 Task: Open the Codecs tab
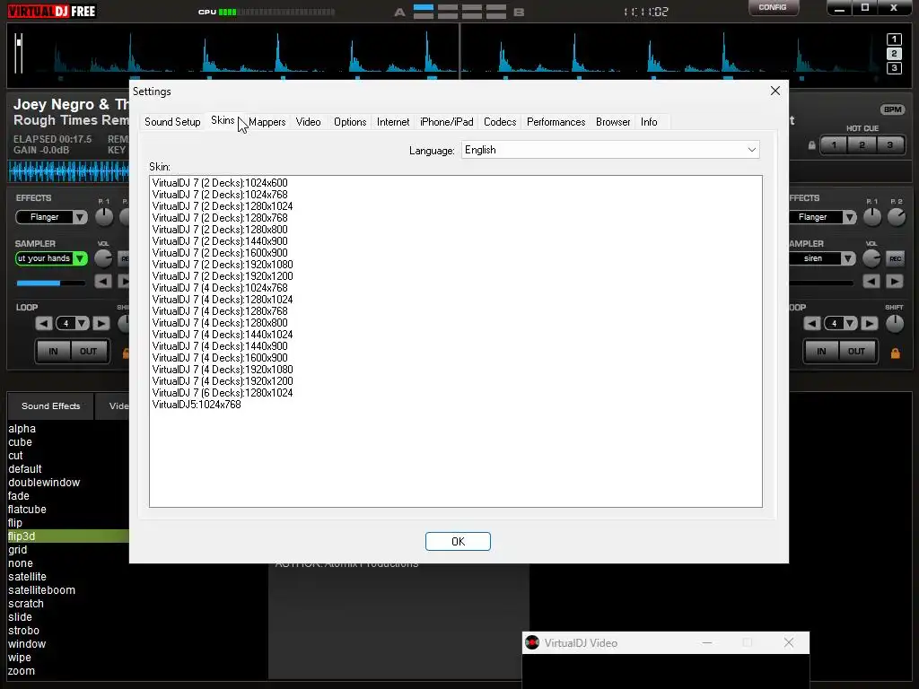pos(500,122)
